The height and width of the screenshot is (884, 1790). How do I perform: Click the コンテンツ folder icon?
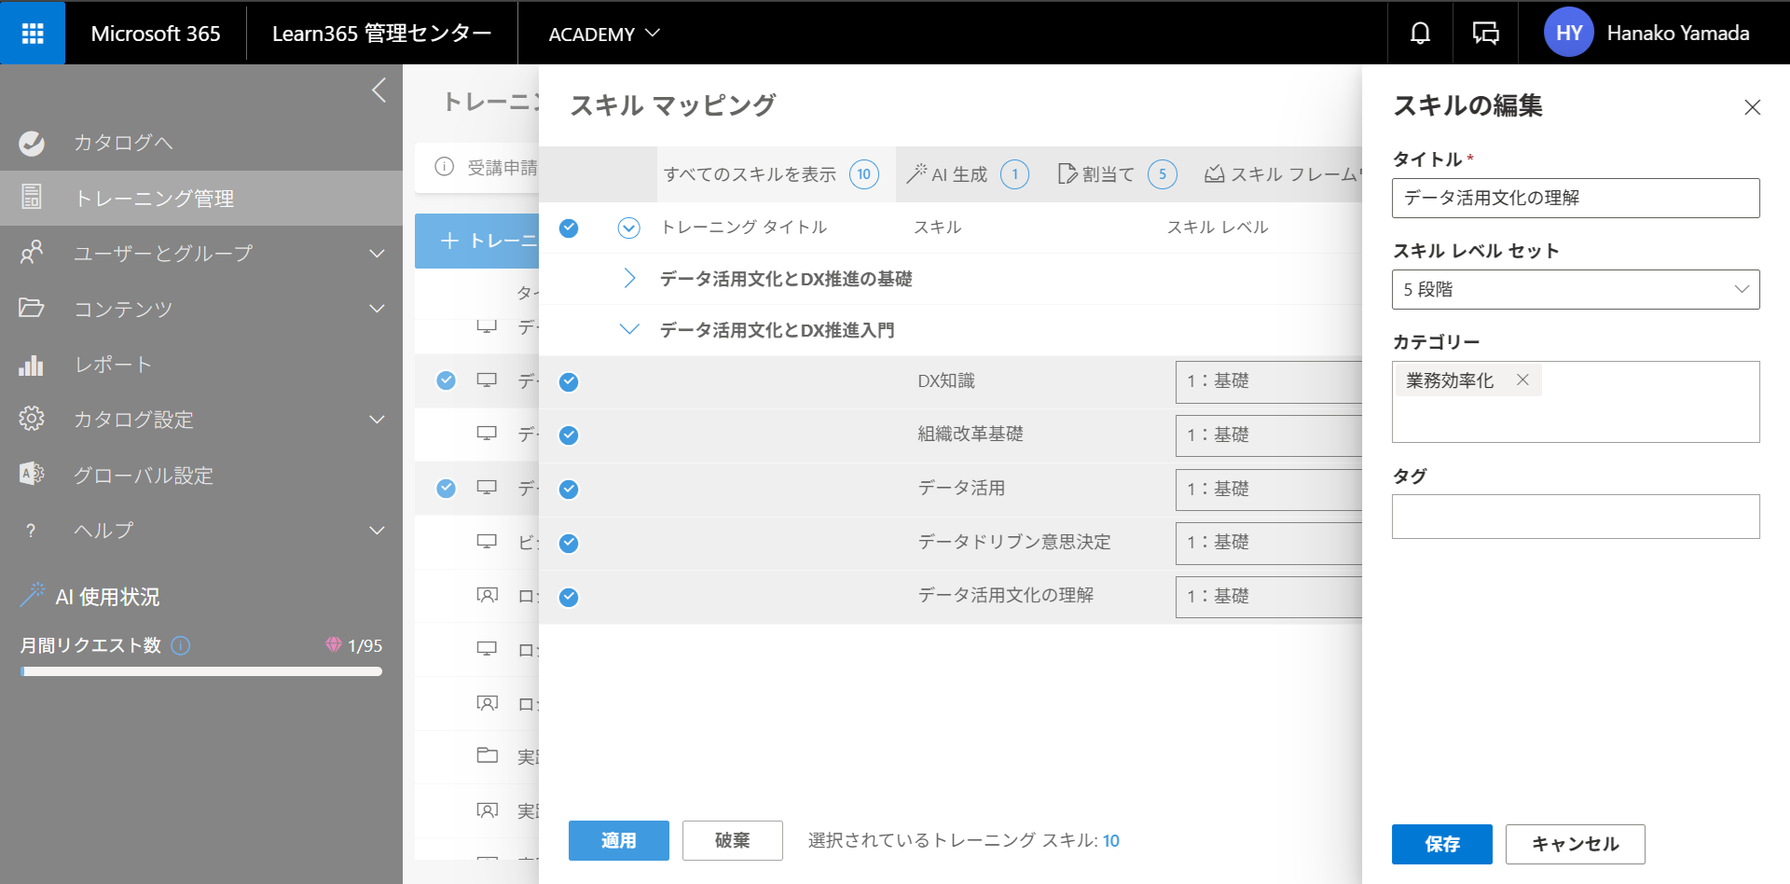tap(32, 308)
